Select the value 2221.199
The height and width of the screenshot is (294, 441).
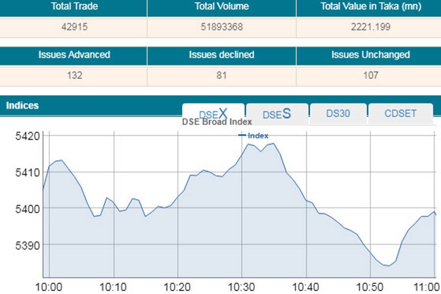point(370,27)
